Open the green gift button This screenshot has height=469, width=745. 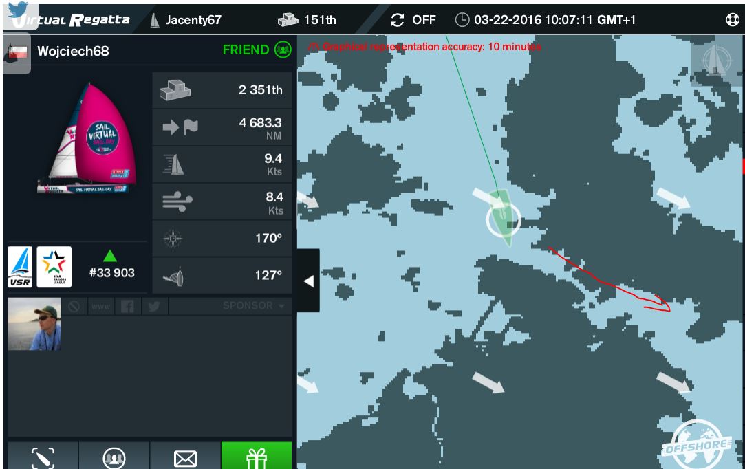(x=257, y=455)
